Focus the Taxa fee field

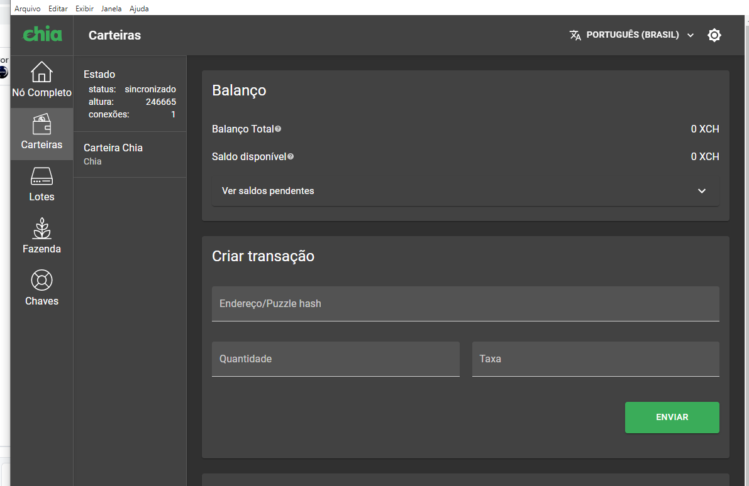pyautogui.click(x=596, y=359)
